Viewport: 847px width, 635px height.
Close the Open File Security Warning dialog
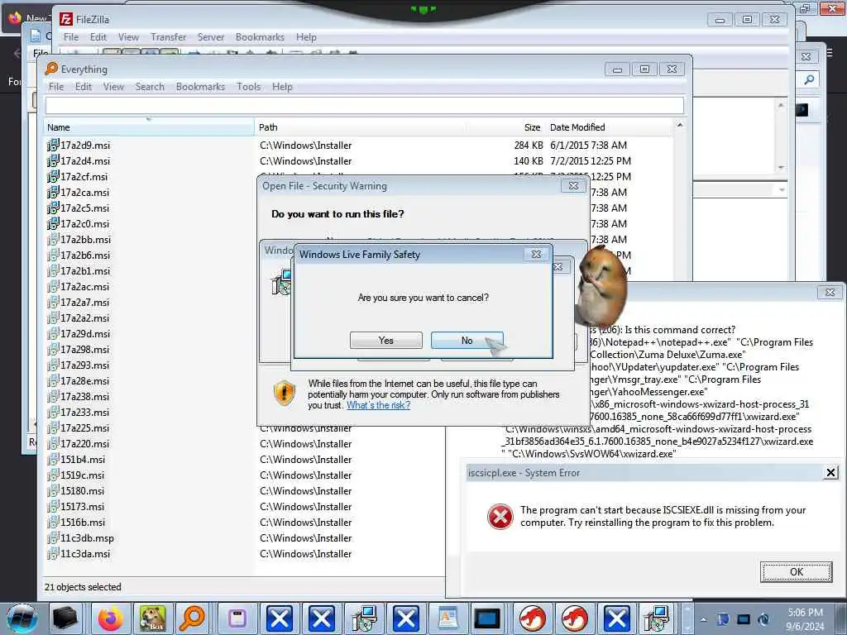point(573,185)
